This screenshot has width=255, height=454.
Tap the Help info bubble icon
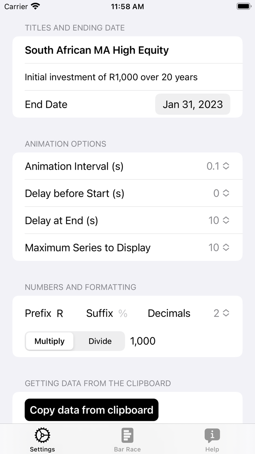pyautogui.click(x=212, y=435)
